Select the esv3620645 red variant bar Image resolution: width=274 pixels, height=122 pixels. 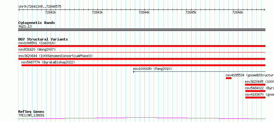coord(255,85)
